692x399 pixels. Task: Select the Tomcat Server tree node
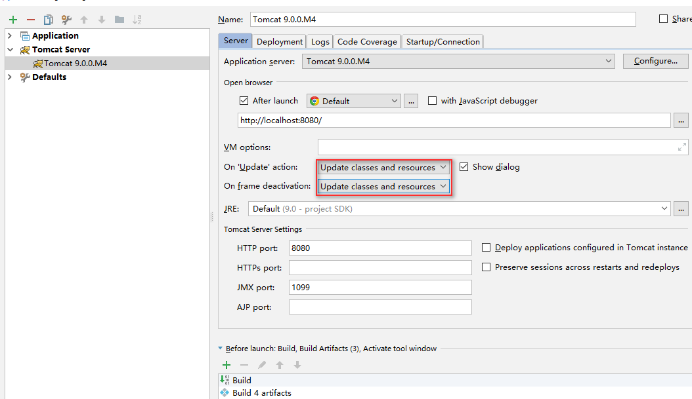[61, 50]
